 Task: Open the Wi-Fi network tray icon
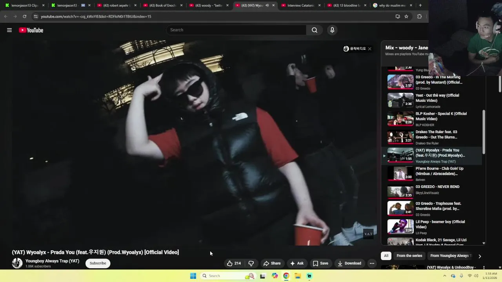(470, 276)
